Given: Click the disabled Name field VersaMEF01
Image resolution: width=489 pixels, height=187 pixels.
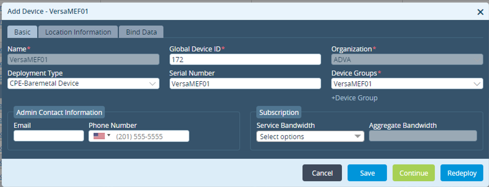Looking at the screenshot, I should [x=83, y=59].
